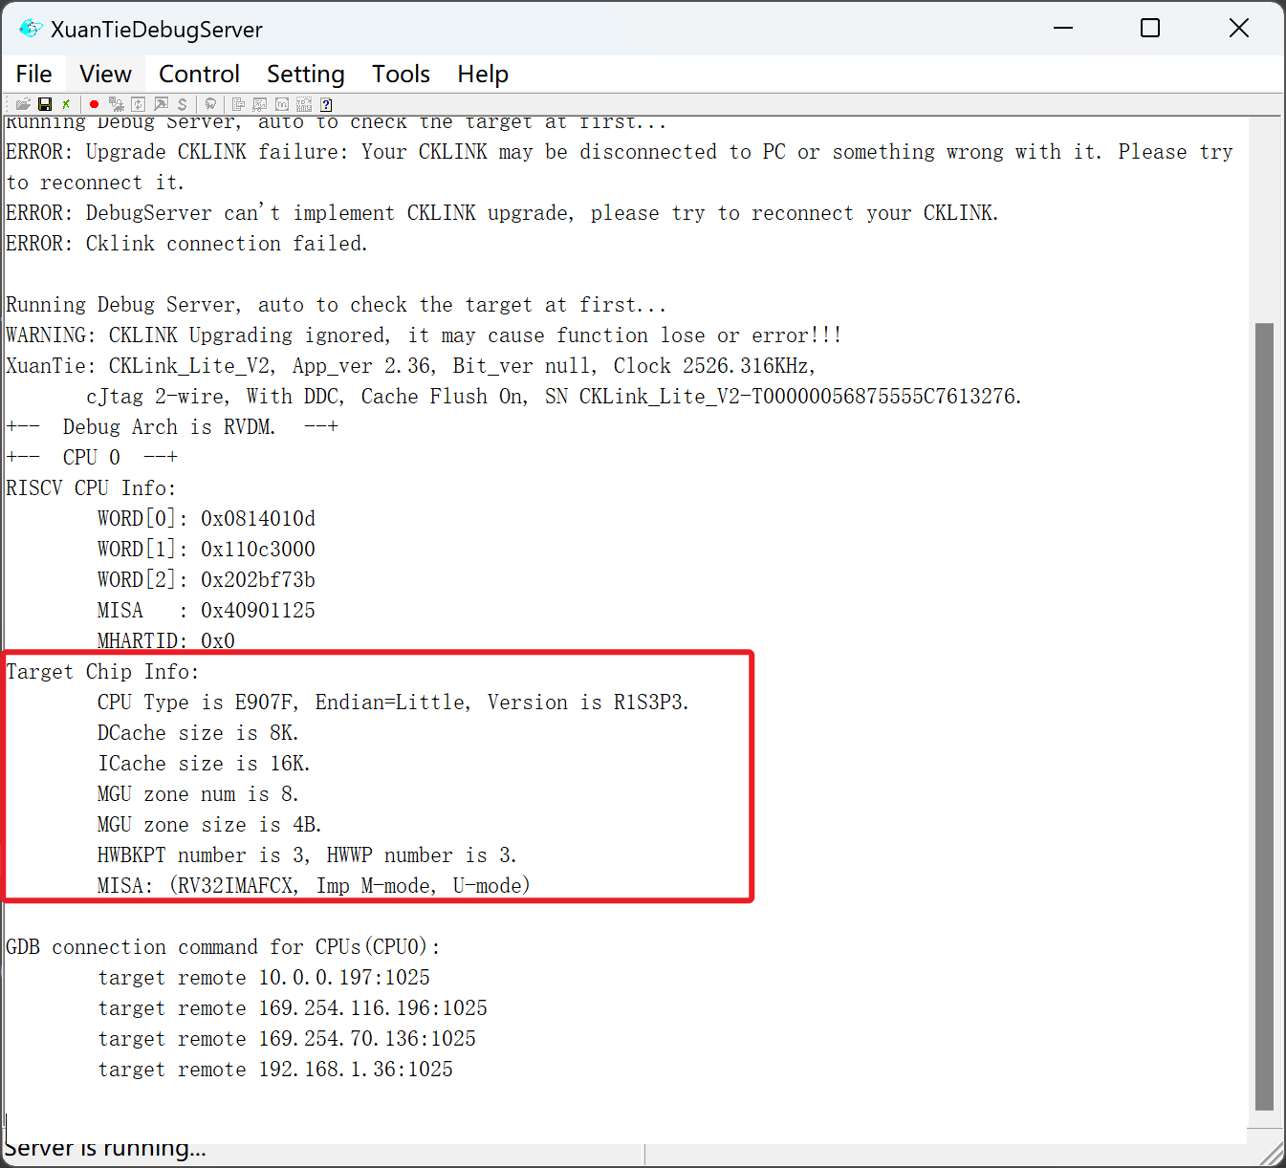1286x1168 pixels.
Task: Click the open folder toolbar icon
Action: click(x=23, y=104)
